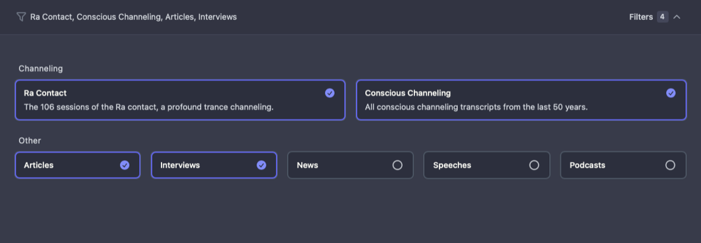Uncheck the Ra Contact checkmark icon
The width and height of the screenshot is (701, 243).
click(330, 93)
